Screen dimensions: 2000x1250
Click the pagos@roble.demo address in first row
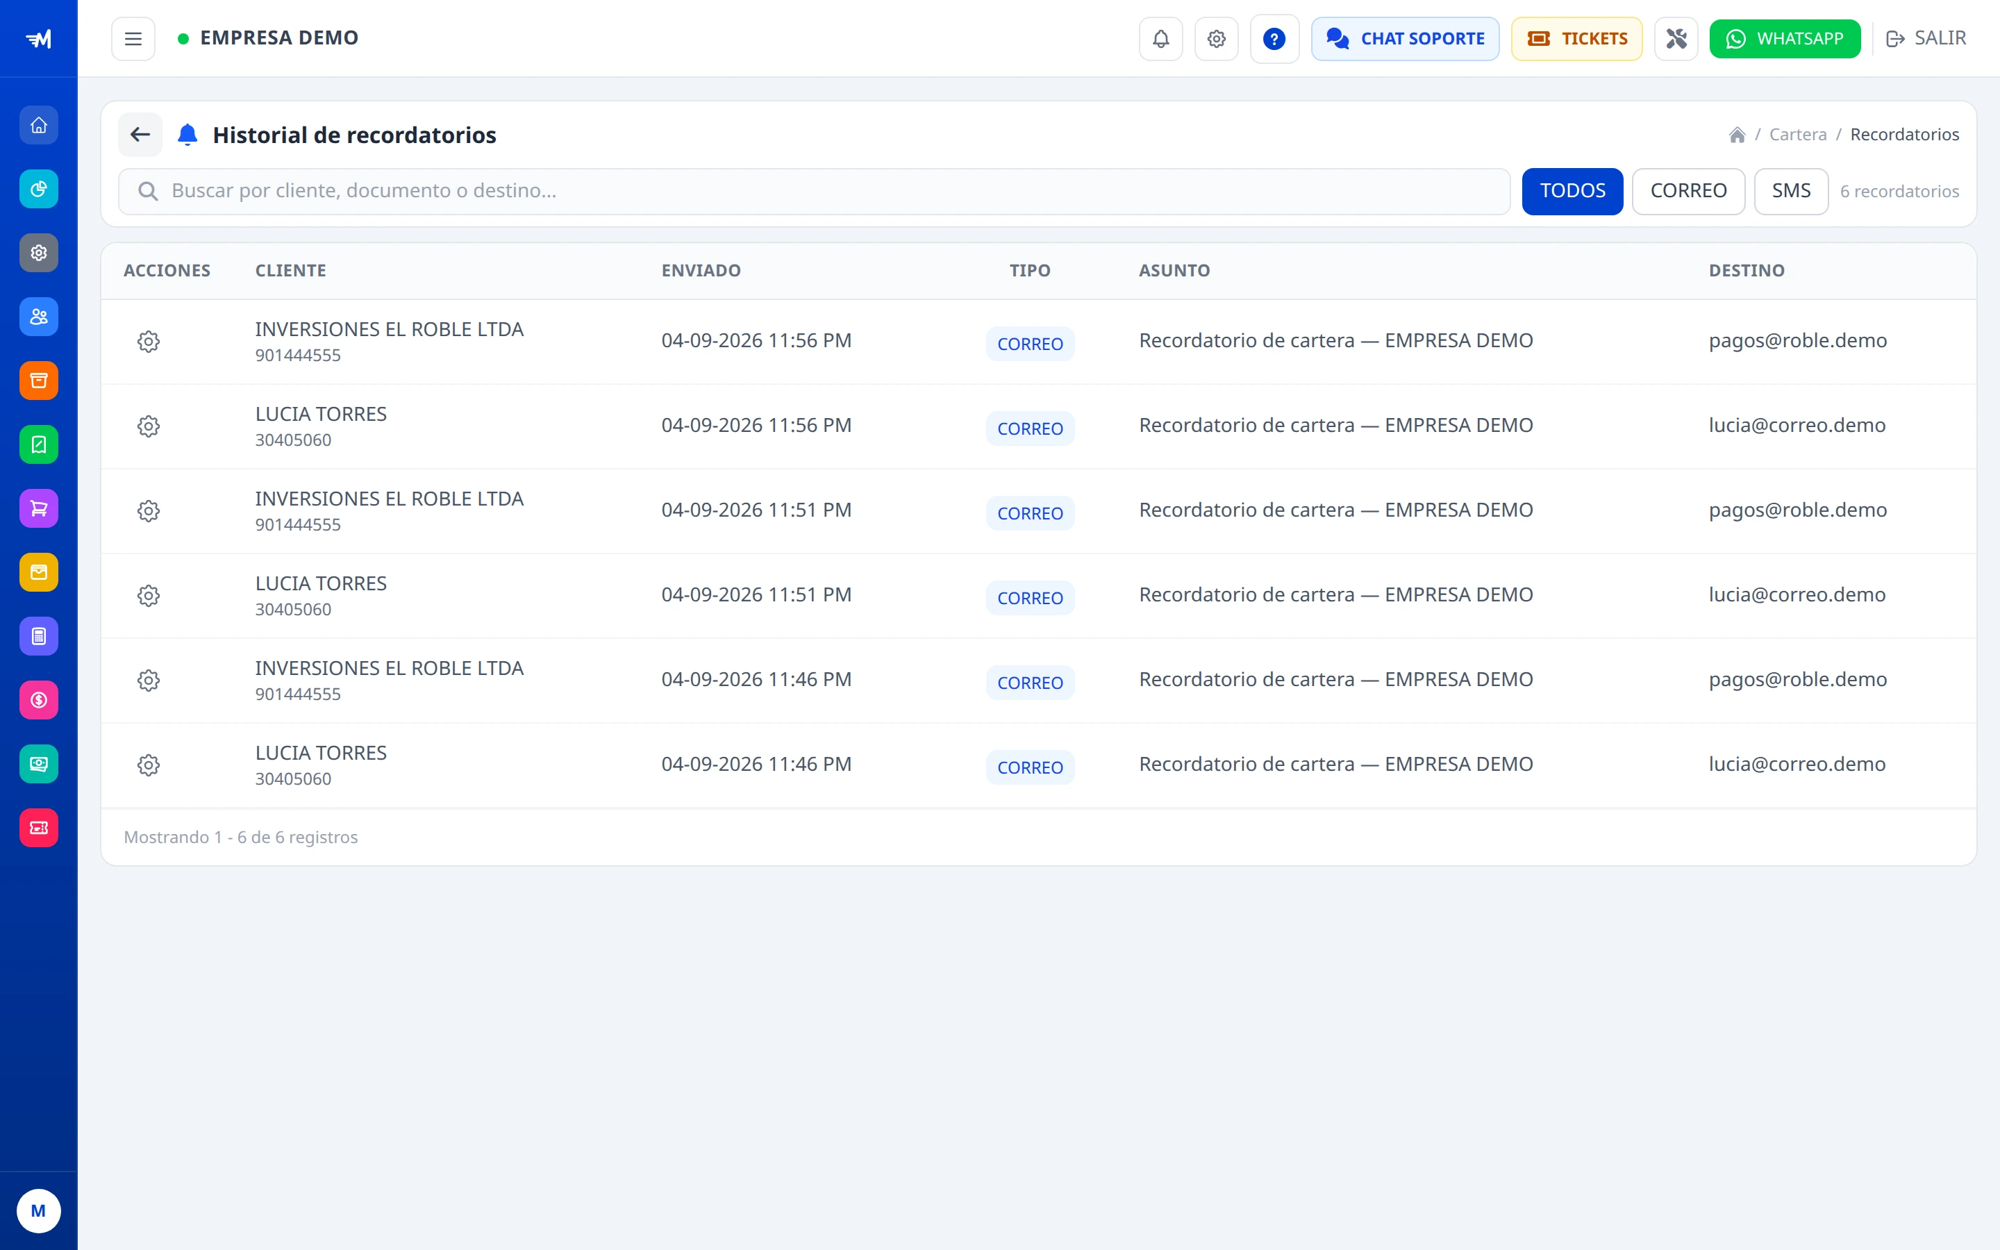pyautogui.click(x=1797, y=340)
